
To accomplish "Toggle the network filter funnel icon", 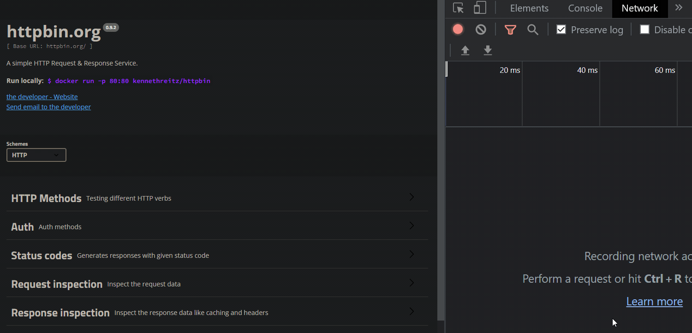I will [x=510, y=30].
